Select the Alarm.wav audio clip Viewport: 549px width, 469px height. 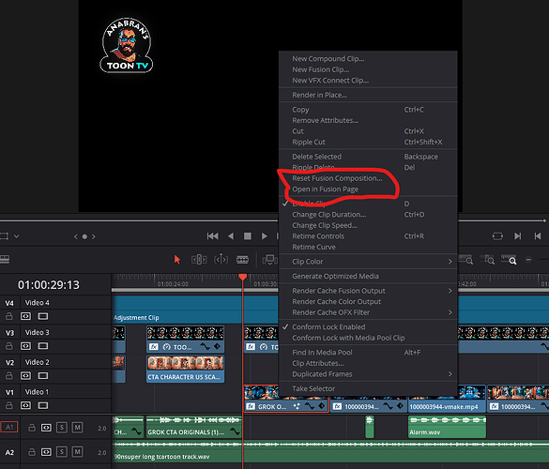[447, 427]
